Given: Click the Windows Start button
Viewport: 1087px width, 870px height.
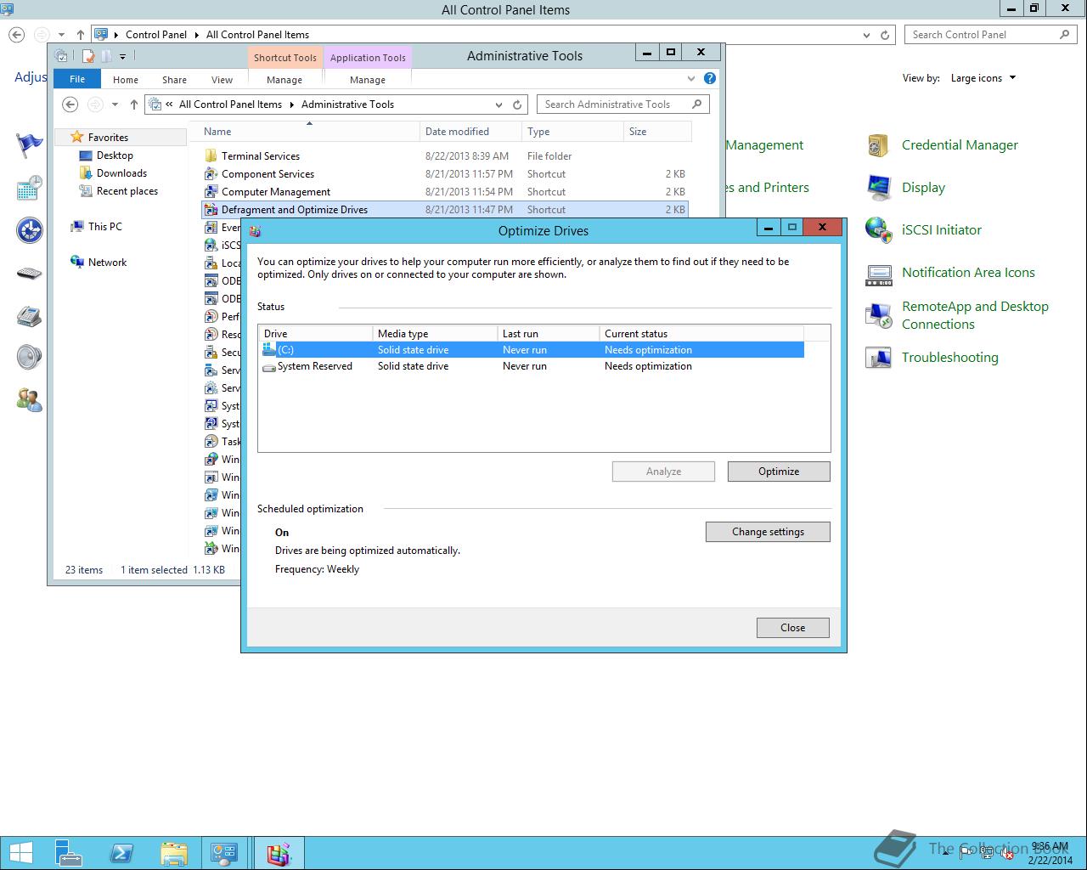Looking at the screenshot, I should click(21, 853).
